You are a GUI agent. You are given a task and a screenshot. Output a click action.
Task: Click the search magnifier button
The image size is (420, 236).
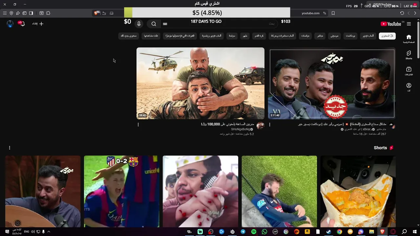click(154, 24)
